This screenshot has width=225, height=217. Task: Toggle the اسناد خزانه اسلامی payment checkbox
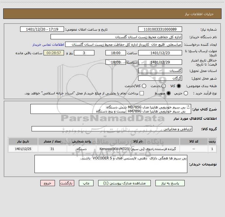[x=142, y=93]
